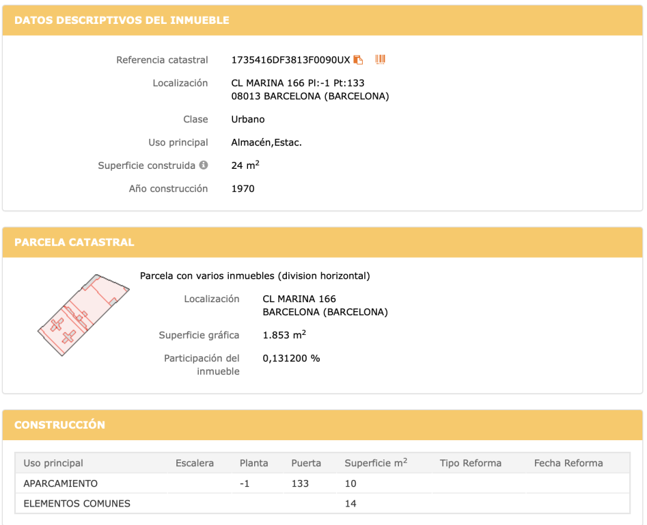The width and height of the screenshot is (647, 525).
Task: Click the built area value 24 m²
Action: pyautogui.click(x=245, y=165)
